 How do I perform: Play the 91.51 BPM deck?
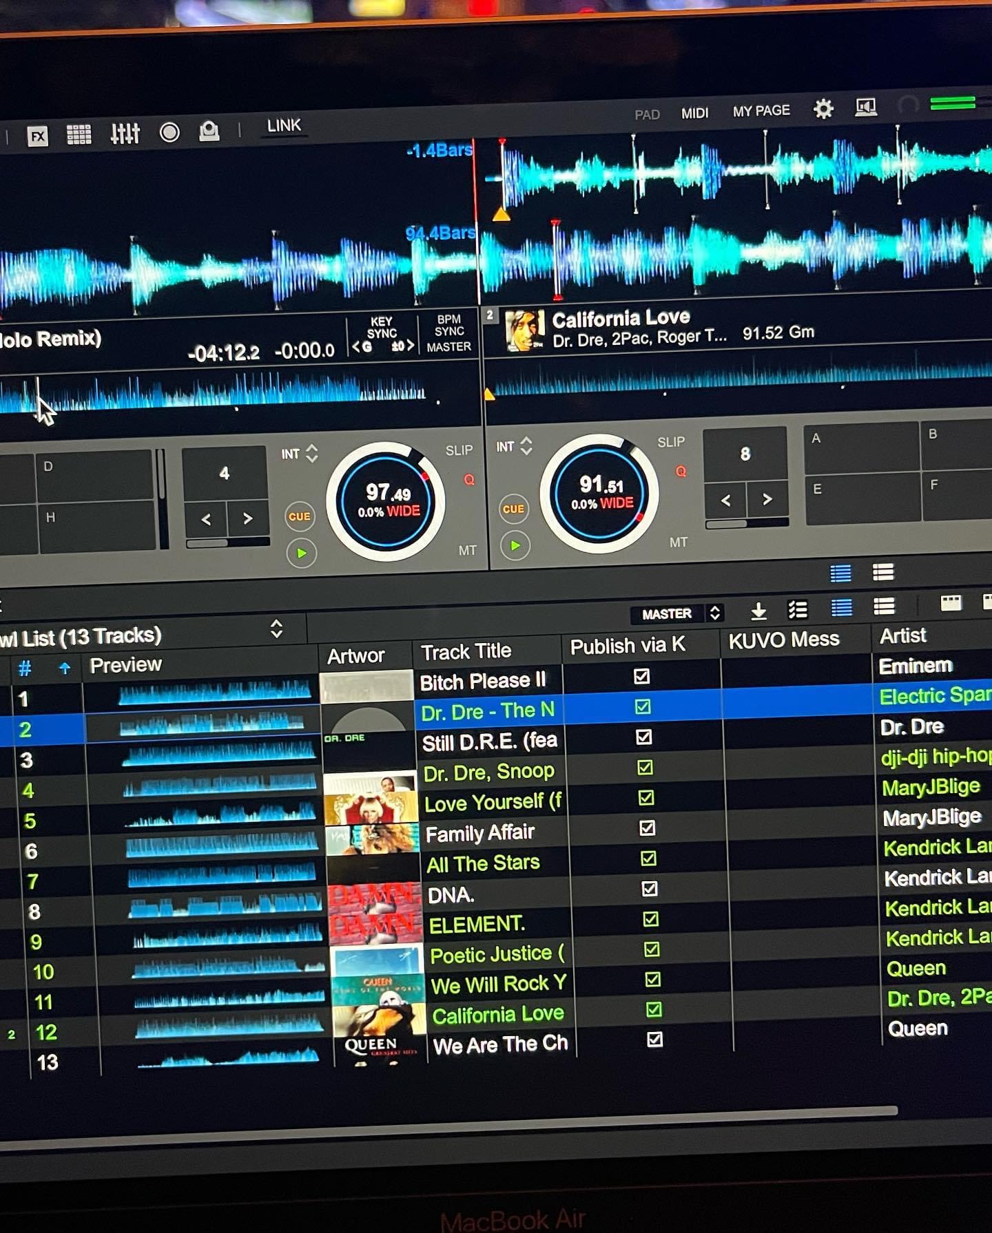[x=515, y=546]
